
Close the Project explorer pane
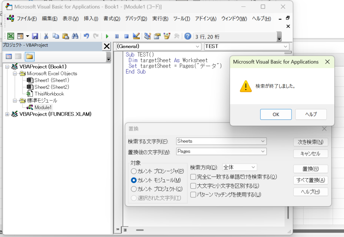[107, 46]
